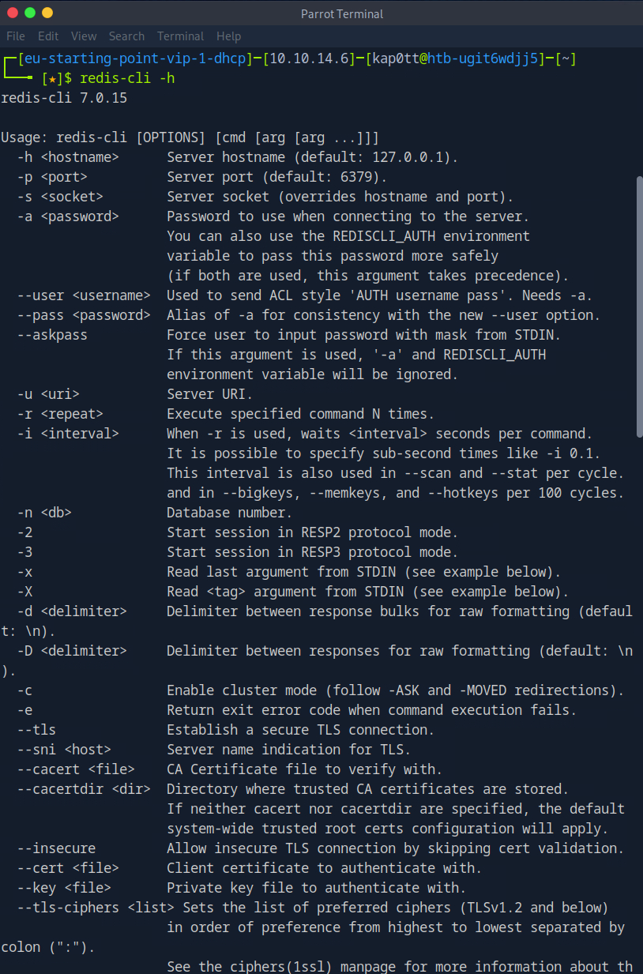Open the View menu
Image resolution: width=643 pixels, height=974 pixels.
(x=84, y=36)
